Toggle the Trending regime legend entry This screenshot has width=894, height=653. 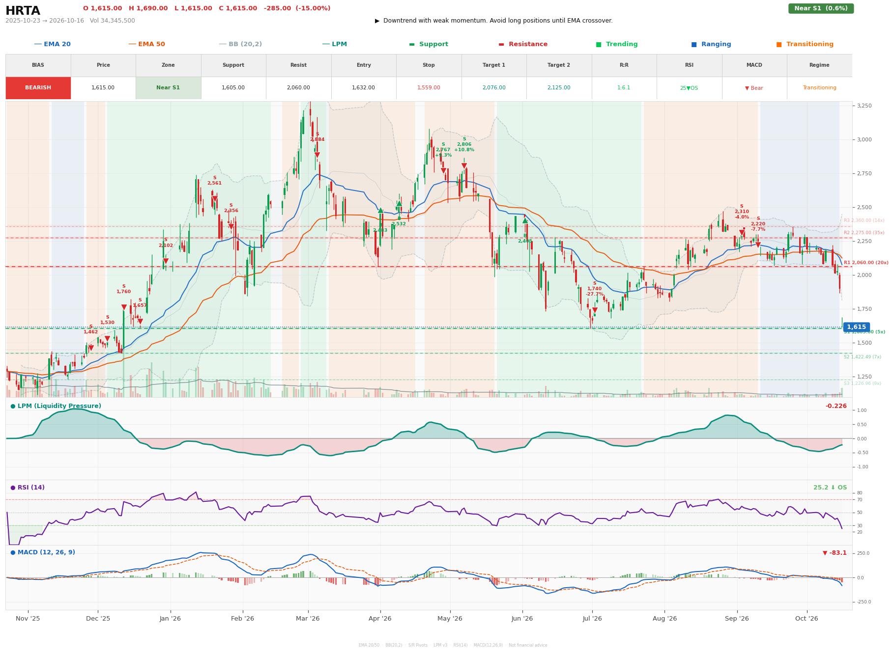click(617, 44)
